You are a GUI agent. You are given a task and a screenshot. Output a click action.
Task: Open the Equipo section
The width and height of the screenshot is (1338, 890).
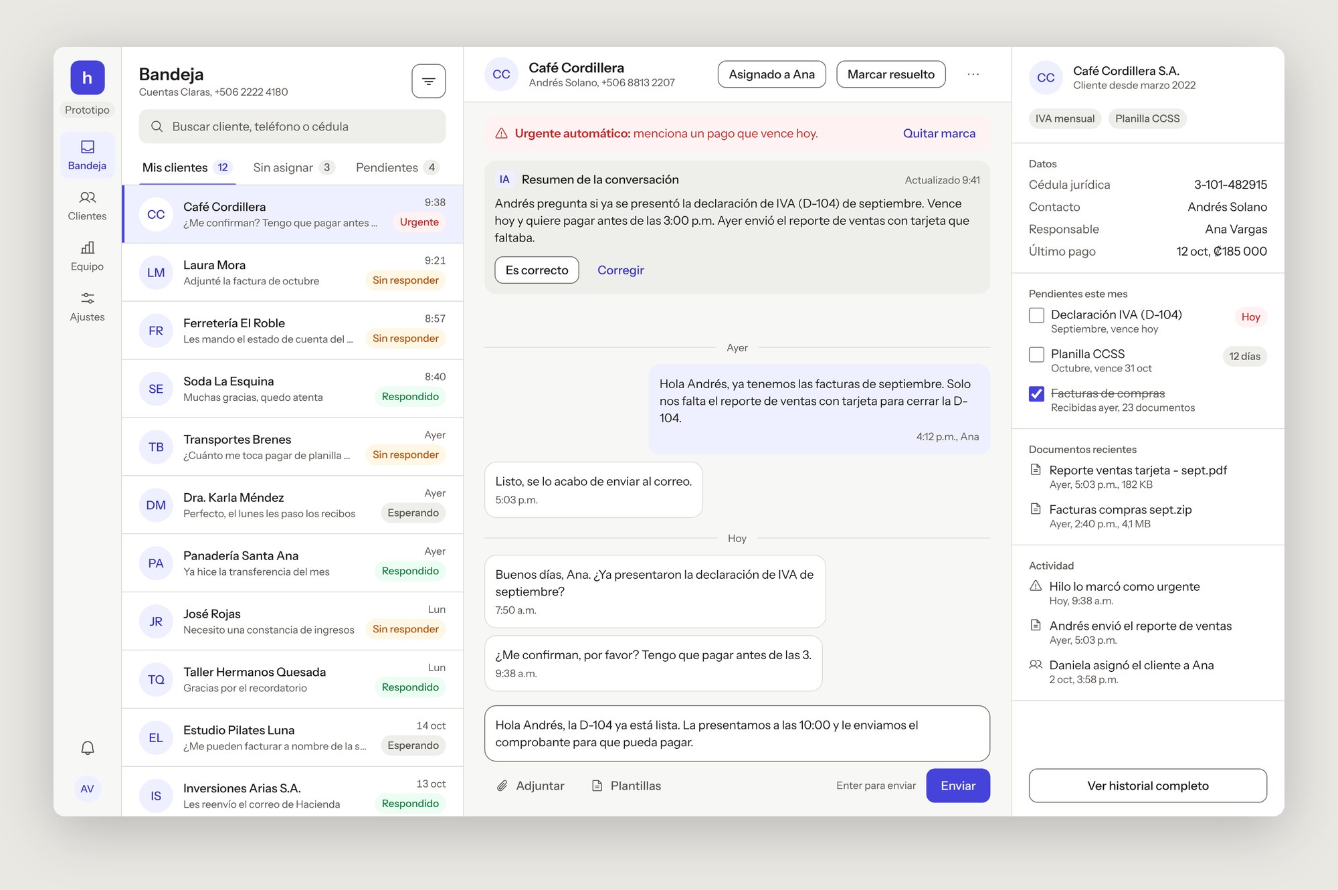point(87,256)
